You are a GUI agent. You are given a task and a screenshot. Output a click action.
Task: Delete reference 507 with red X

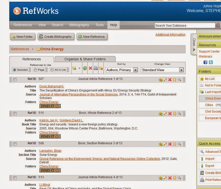(170, 80)
